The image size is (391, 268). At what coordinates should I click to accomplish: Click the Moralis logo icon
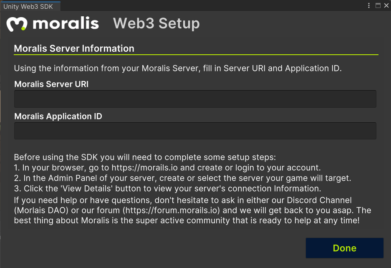pyautogui.click(x=17, y=24)
